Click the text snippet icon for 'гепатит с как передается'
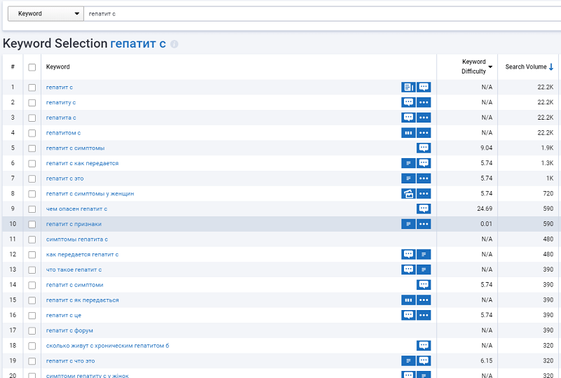The height and width of the screenshot is (378, 561). pos(408,163)
